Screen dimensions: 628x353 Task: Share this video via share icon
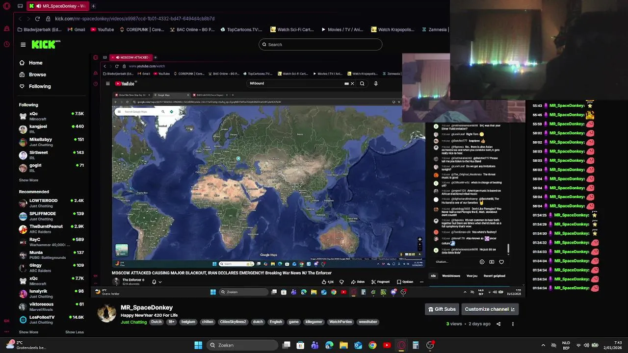(498, 324)
